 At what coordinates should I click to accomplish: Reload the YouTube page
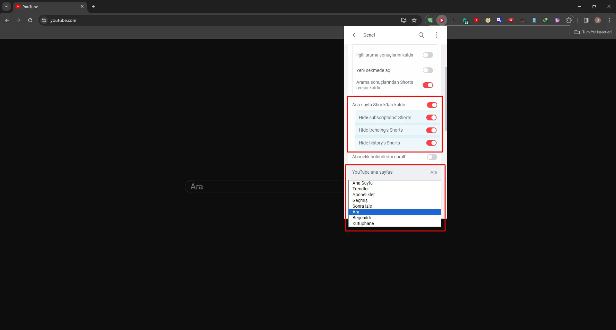click(30, 20)
